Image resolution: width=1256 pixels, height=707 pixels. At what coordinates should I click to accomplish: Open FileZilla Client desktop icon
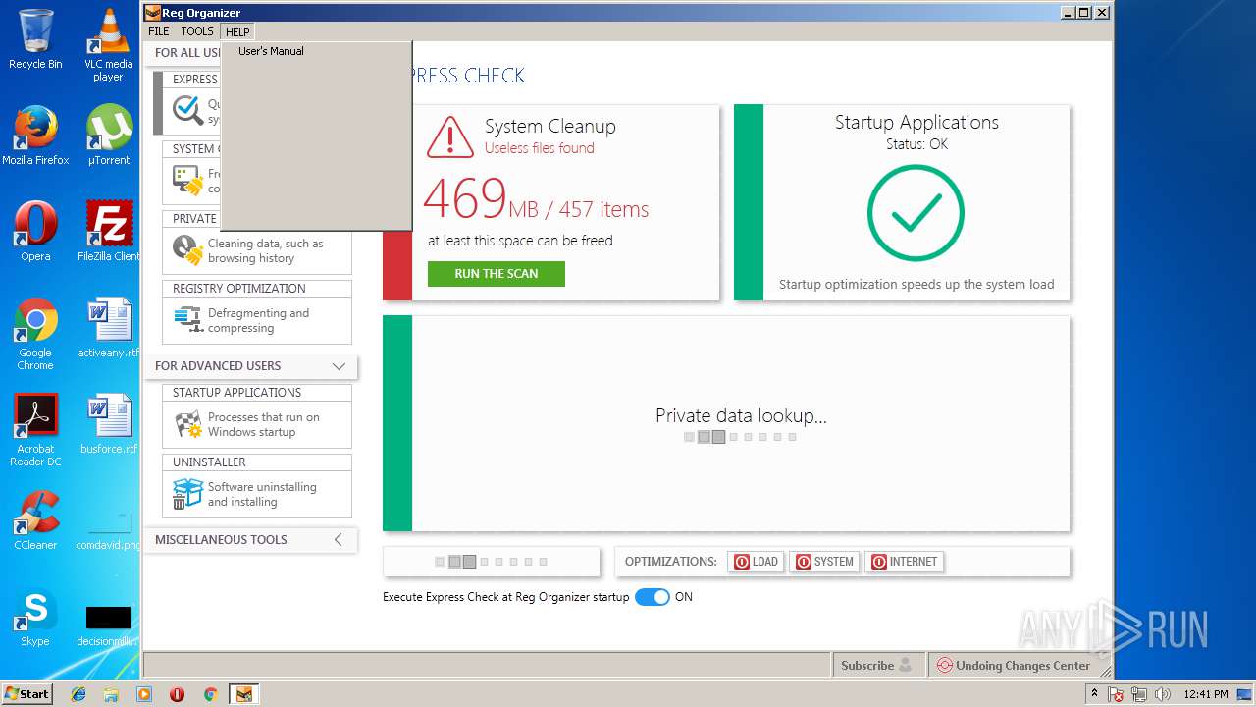pyautogui.click(x=108, y=232)
